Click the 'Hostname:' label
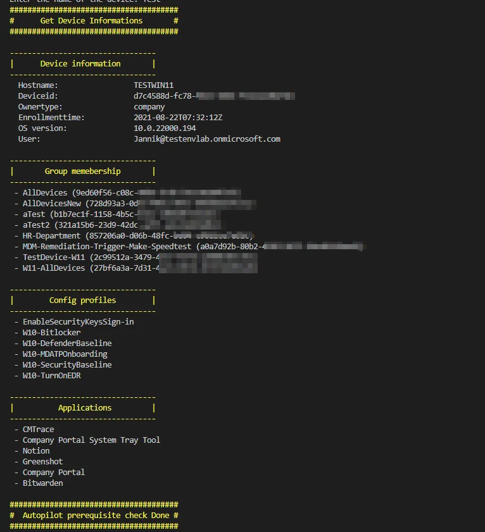Screen dimensions: 485x532 (x=38, y=85)
